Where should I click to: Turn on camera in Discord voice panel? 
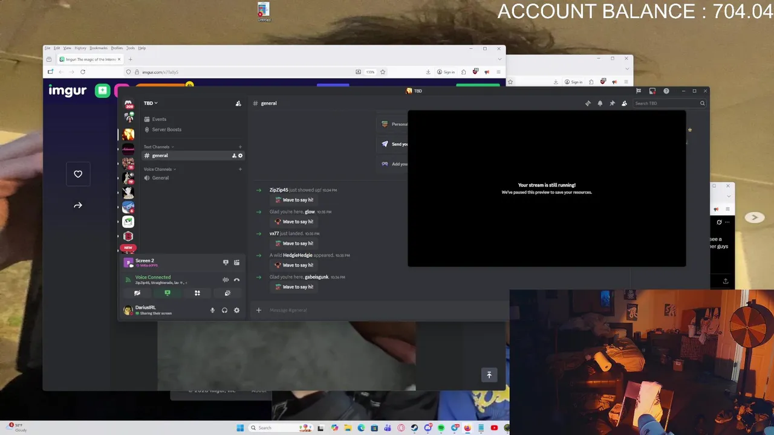(x=137, y=293)
